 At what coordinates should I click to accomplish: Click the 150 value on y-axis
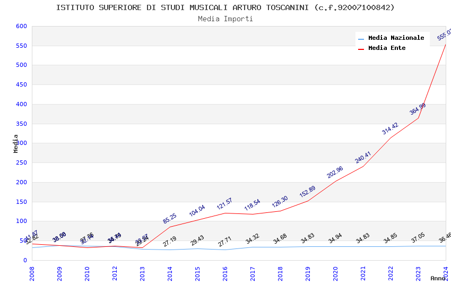tap(21, 202)
